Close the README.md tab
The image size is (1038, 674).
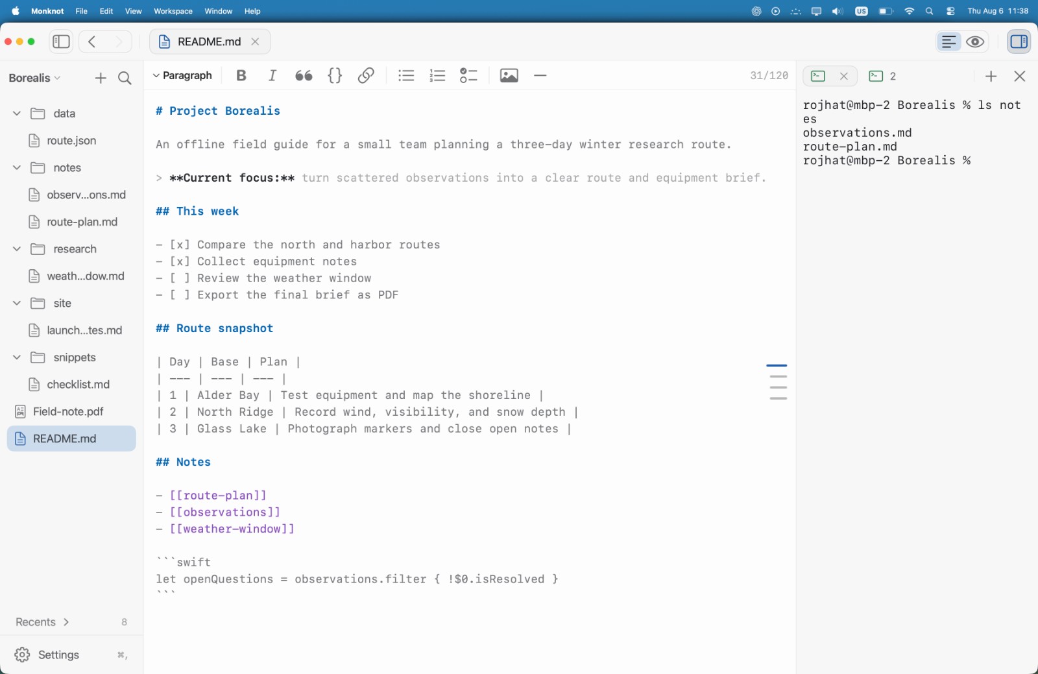pos(255,42)
